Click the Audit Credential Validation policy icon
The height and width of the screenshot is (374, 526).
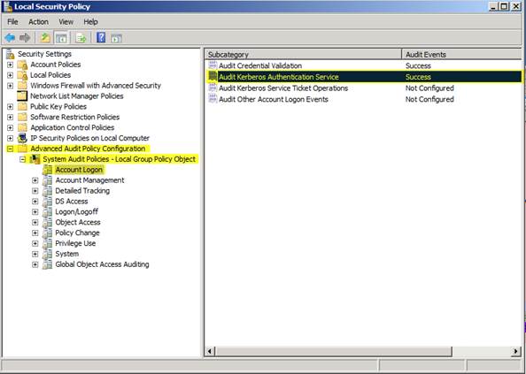point(213,65)
